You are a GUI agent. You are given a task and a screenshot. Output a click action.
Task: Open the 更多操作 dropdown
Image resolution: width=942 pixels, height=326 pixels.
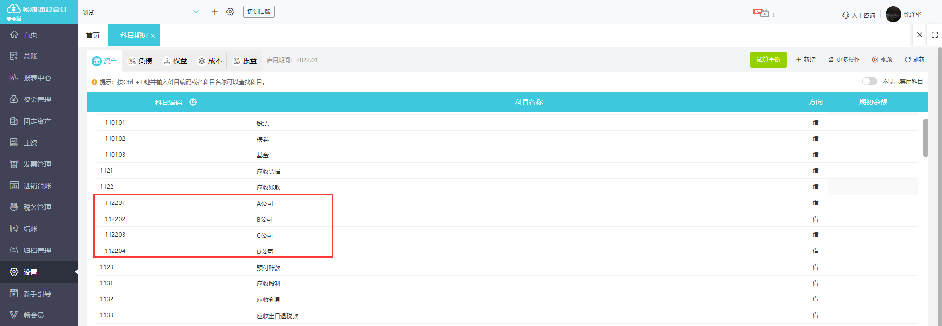844,60
